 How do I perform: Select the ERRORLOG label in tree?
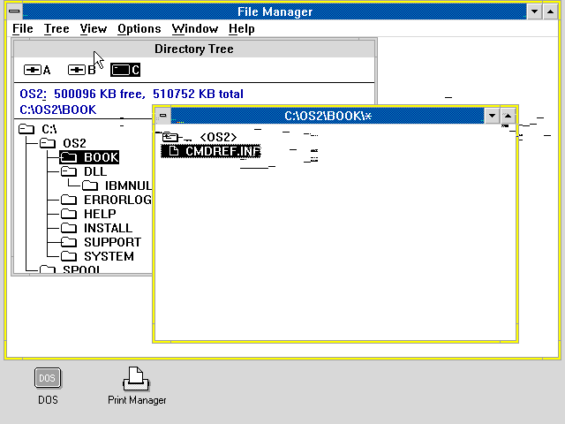117,200
